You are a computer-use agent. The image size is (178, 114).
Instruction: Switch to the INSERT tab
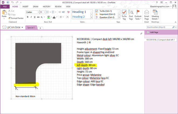25,6
